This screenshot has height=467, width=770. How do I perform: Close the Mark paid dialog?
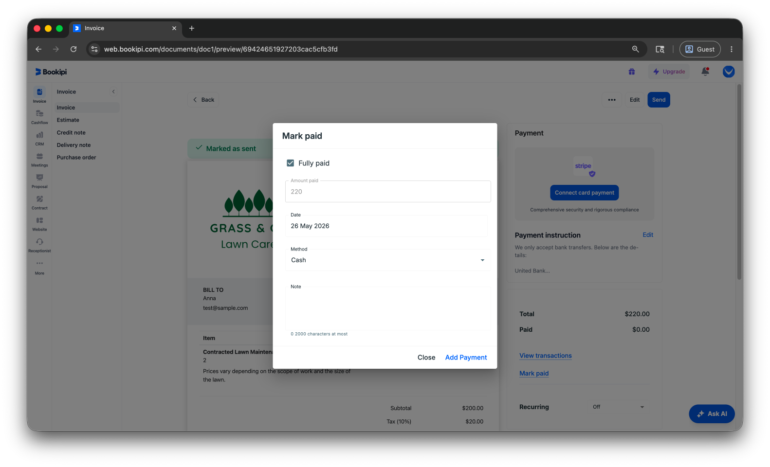pos(426,358)
